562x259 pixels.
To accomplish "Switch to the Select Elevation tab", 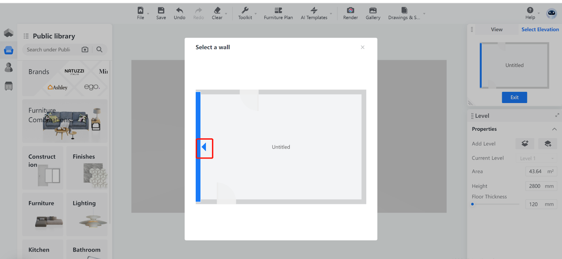I will click(540, 30).
